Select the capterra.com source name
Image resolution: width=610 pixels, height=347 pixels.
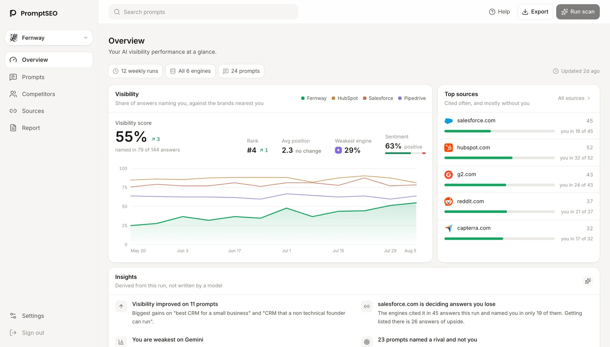(x=474, y=228)
